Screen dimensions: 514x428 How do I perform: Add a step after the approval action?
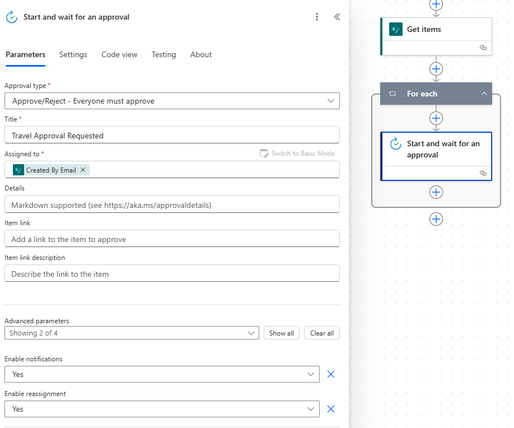[x=436, y=192]
